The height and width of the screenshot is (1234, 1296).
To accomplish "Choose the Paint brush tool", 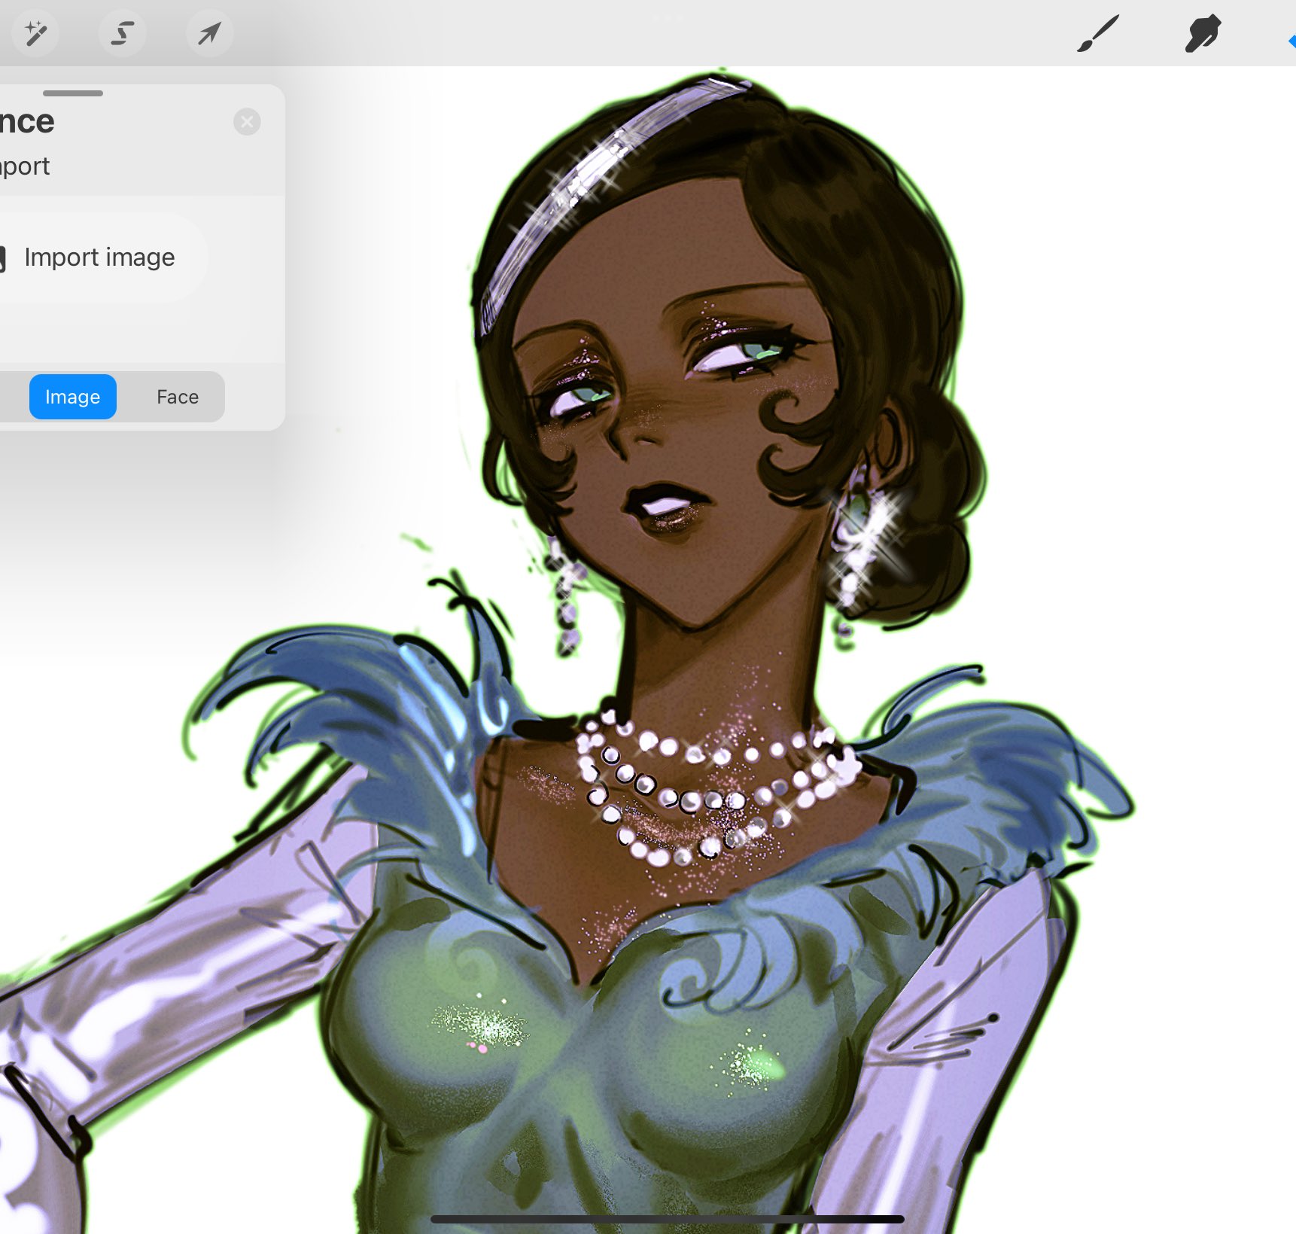I will pyautogui.click(x=1097, y=34).
